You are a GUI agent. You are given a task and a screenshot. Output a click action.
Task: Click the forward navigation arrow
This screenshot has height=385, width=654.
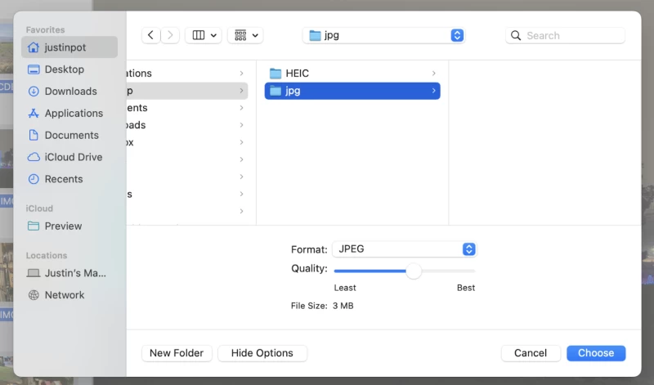tap(171, 35)
